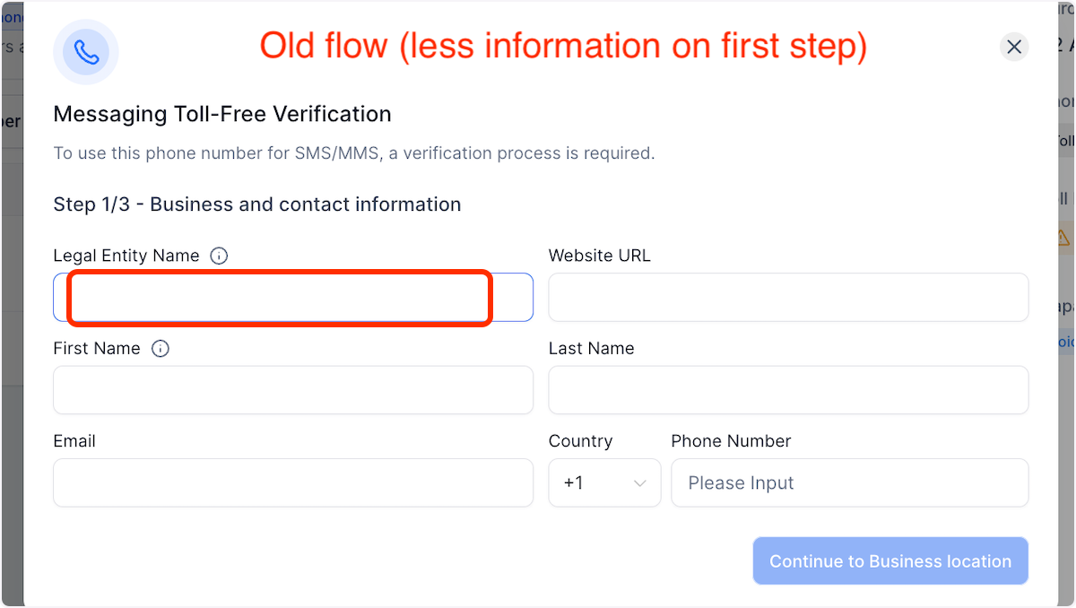Viewport: 1076px width, 608px height.
Task: Click the SMS/MMS verification description text
Action: (354, 153)
